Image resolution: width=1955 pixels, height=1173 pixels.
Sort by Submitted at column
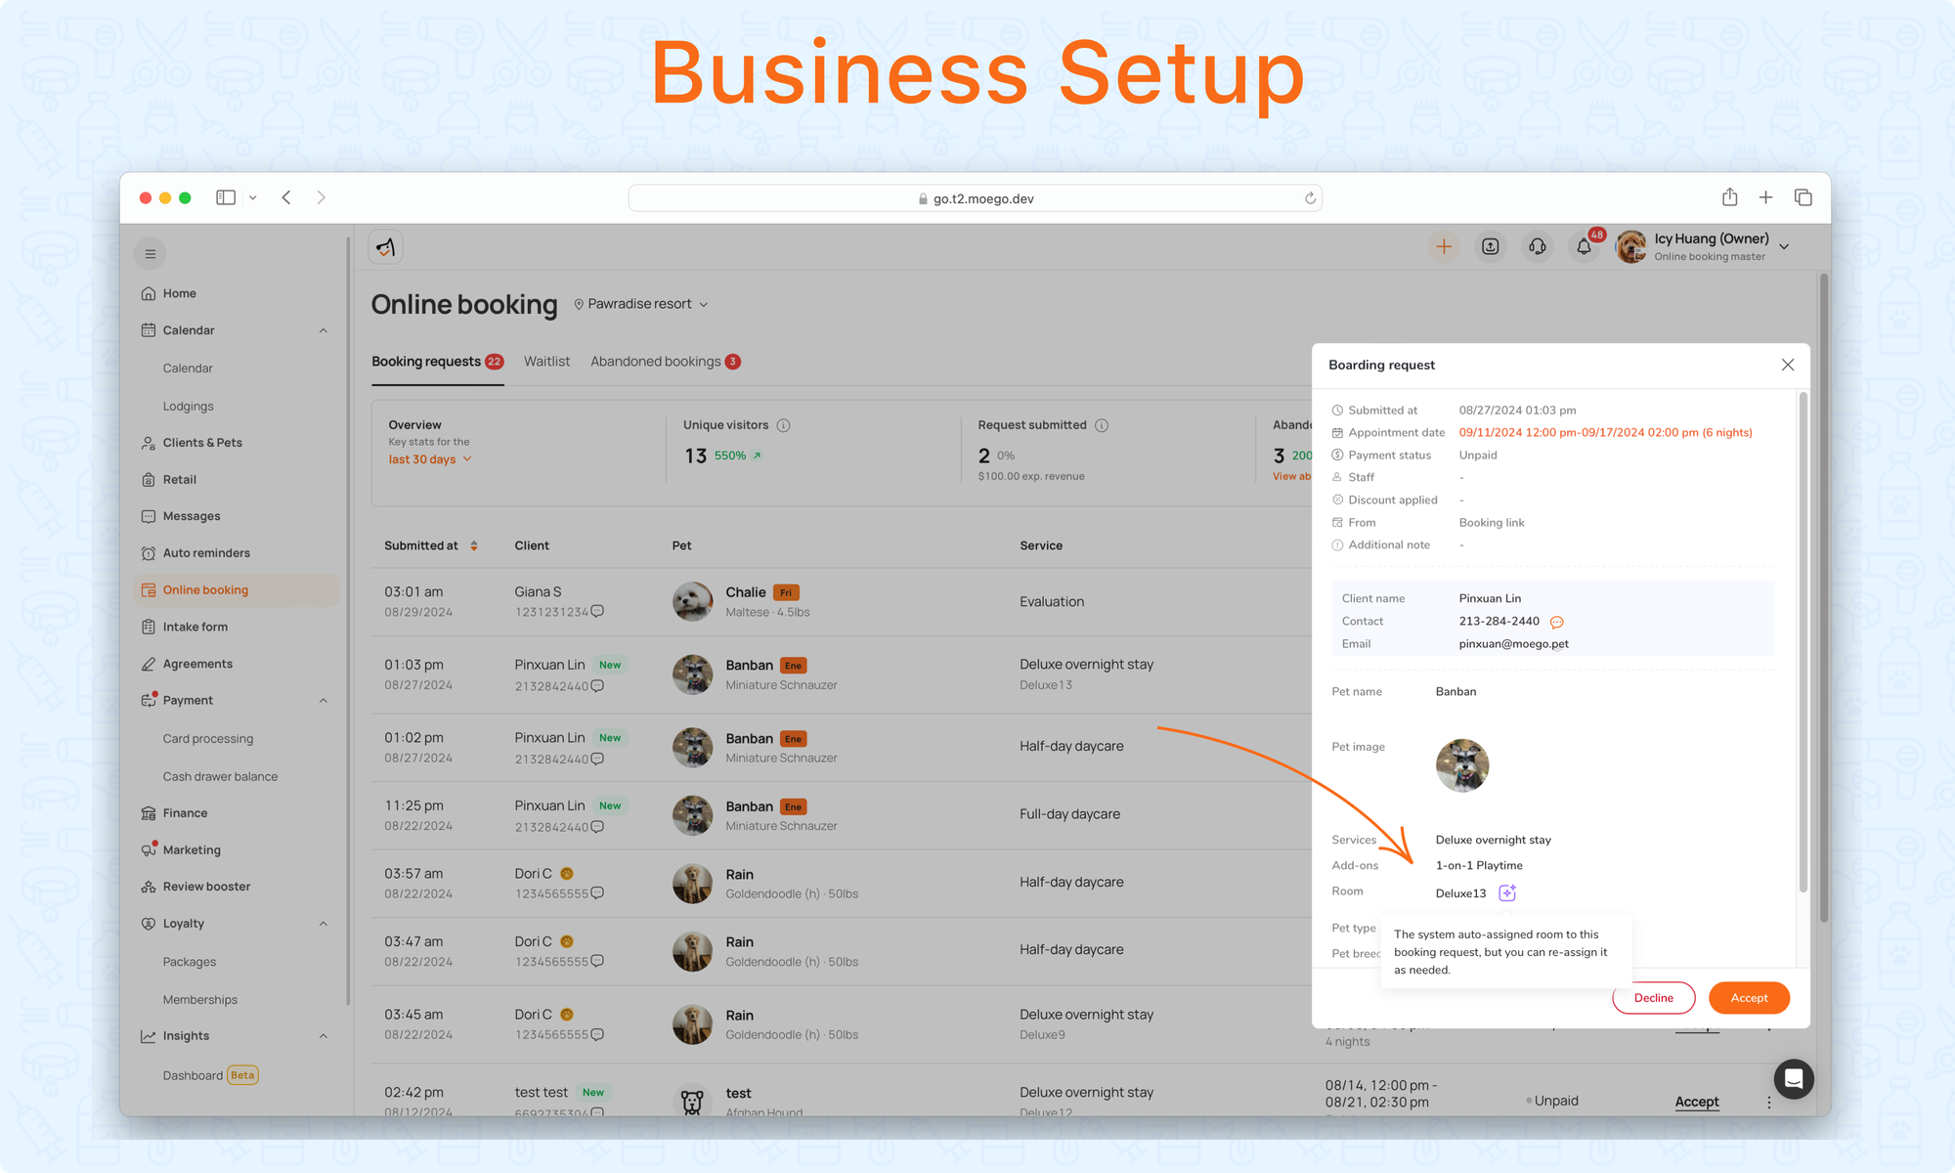474,545
